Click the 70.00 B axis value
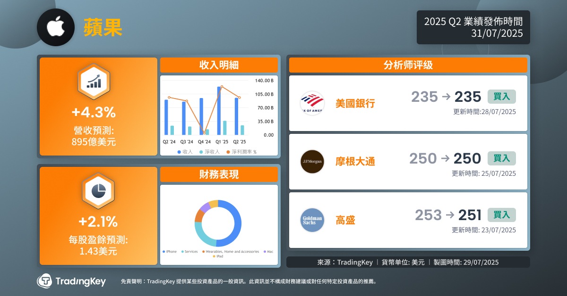 click(266, 108)
